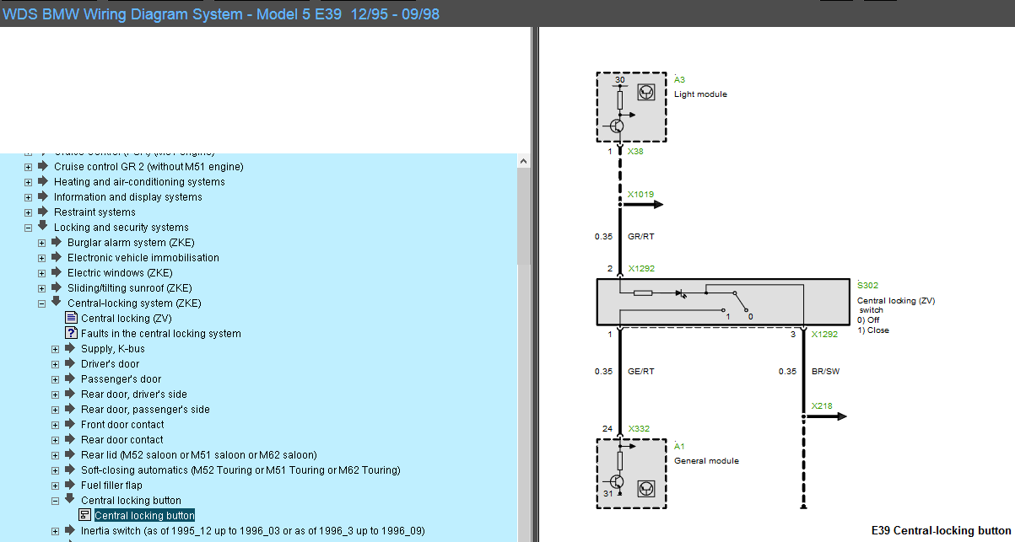Open Faults in the central locking system

161,334
